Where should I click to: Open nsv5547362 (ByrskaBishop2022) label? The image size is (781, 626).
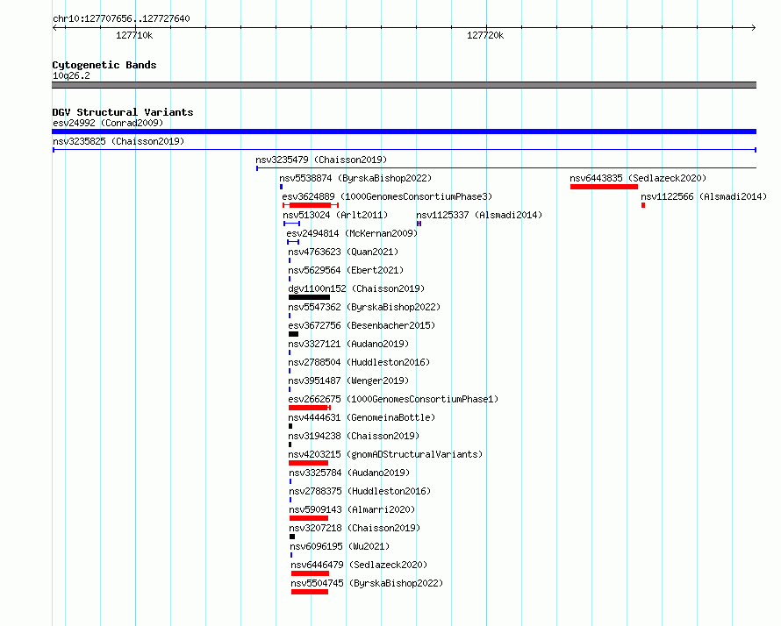coord(364,307)
